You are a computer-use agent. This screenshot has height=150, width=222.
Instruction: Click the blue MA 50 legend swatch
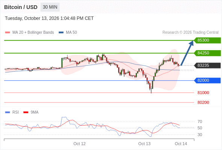coord(61,33)
